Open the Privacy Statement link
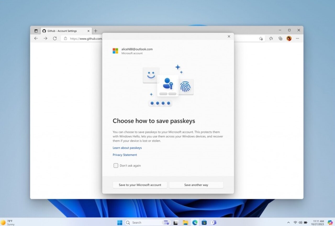Image resolution: width=335 pixels, height=226 pixels. (125, 155)
